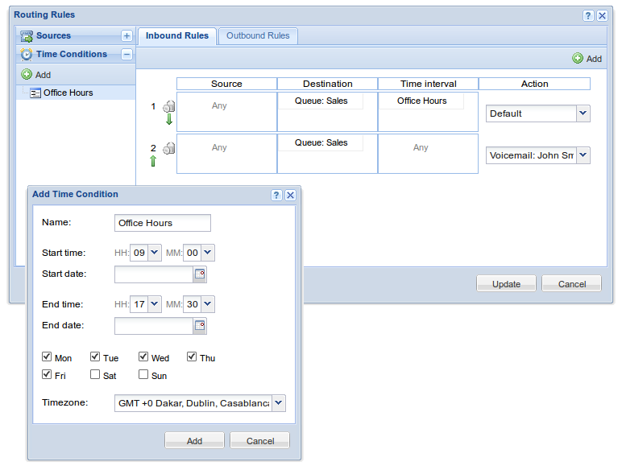Viewport: 622px width, 474px height.
Task: Select Office Hours in the sidebar list
Action: 76,93
